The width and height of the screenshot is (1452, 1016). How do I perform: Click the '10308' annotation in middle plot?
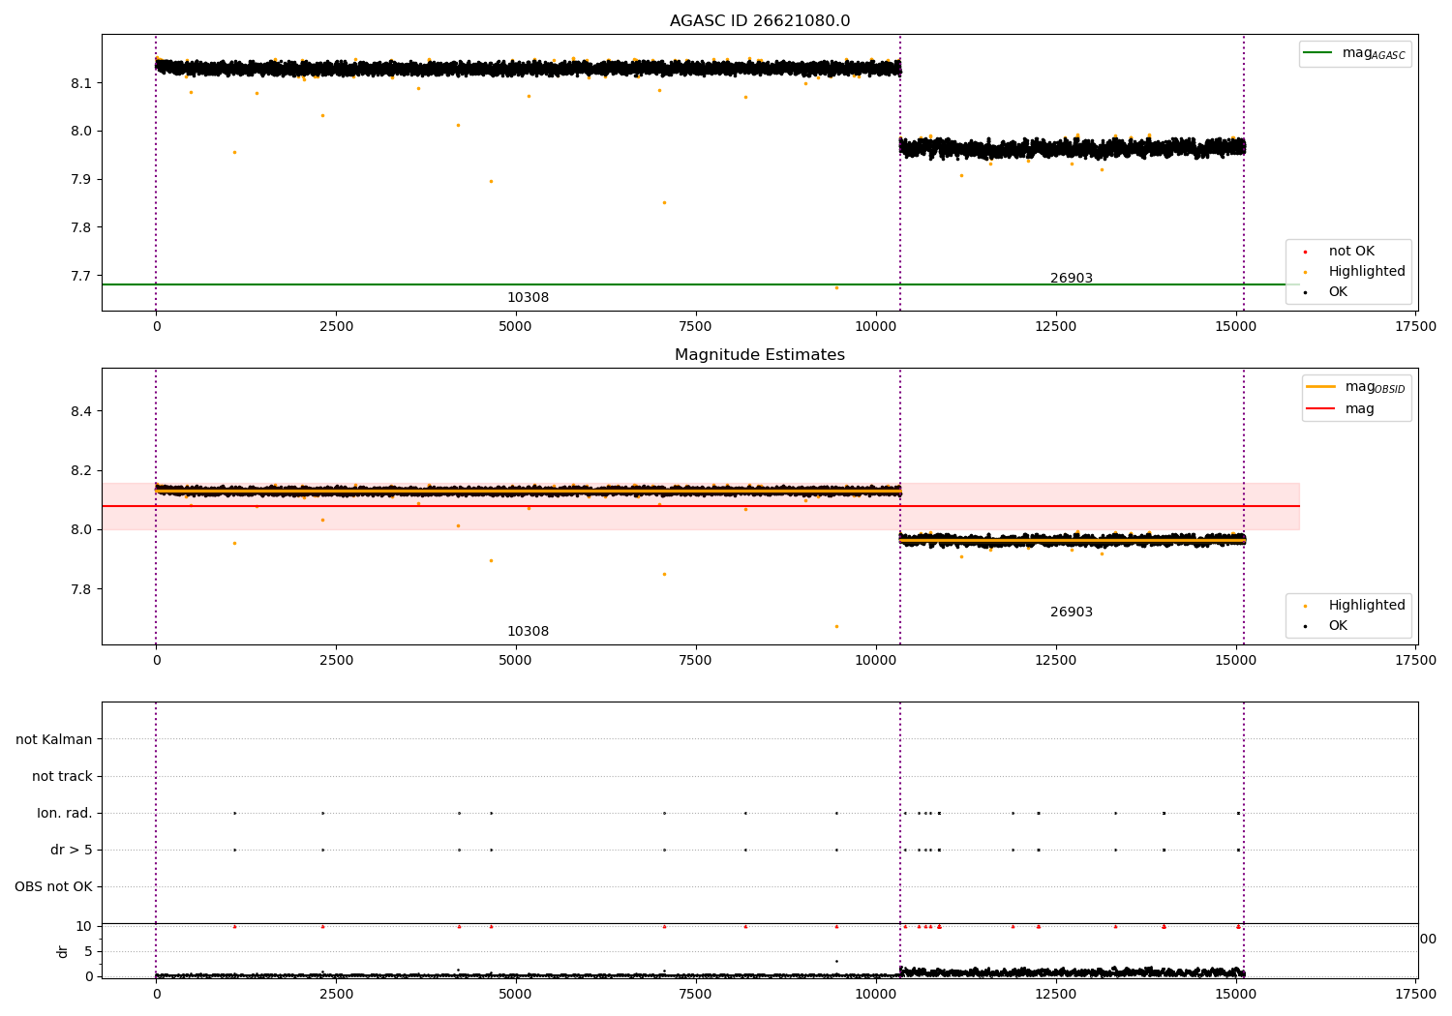pyautogui.click(x=528, y=632)
